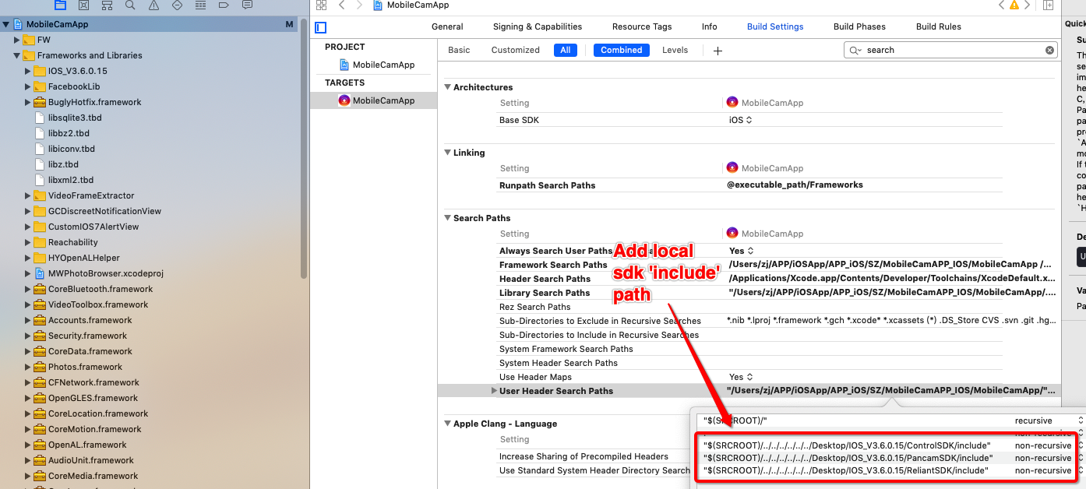Image resolution: width=1086 pixels, height=489 pixels.
Task: Collapse the Linking section
Action: coord(448,153)
